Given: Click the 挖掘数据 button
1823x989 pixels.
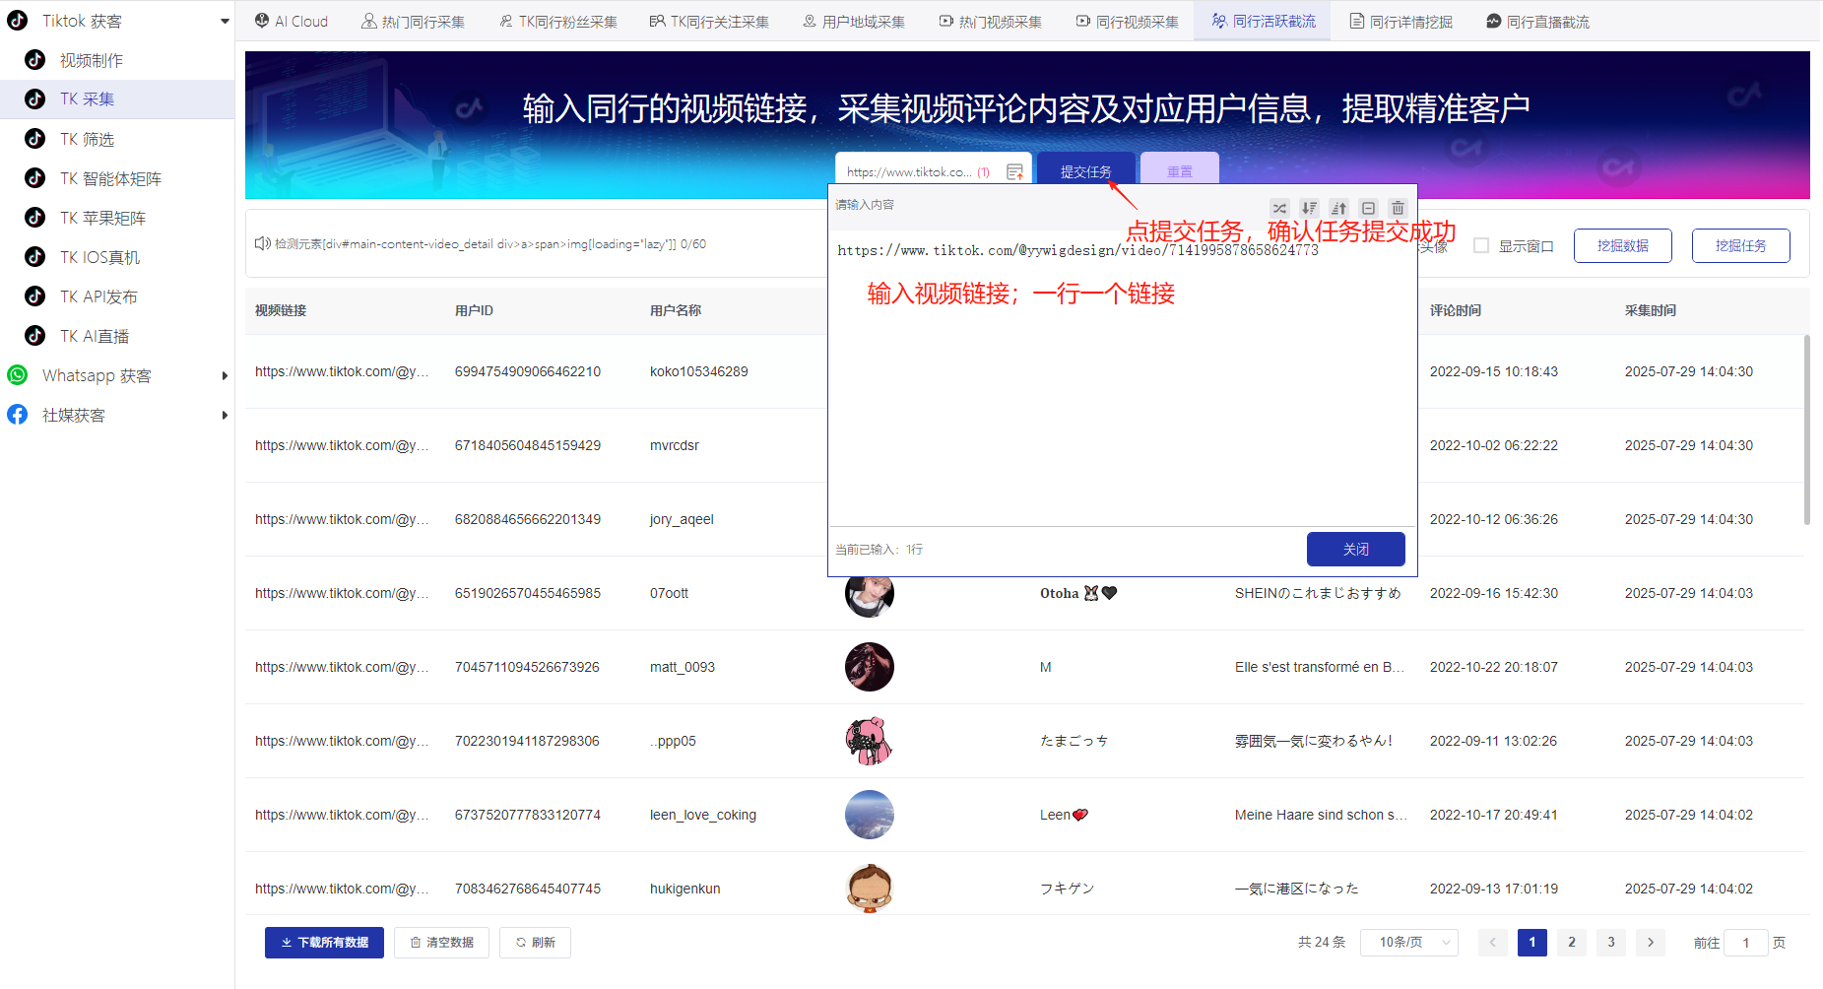Looking at the screenshot, I should [1622, 245].
